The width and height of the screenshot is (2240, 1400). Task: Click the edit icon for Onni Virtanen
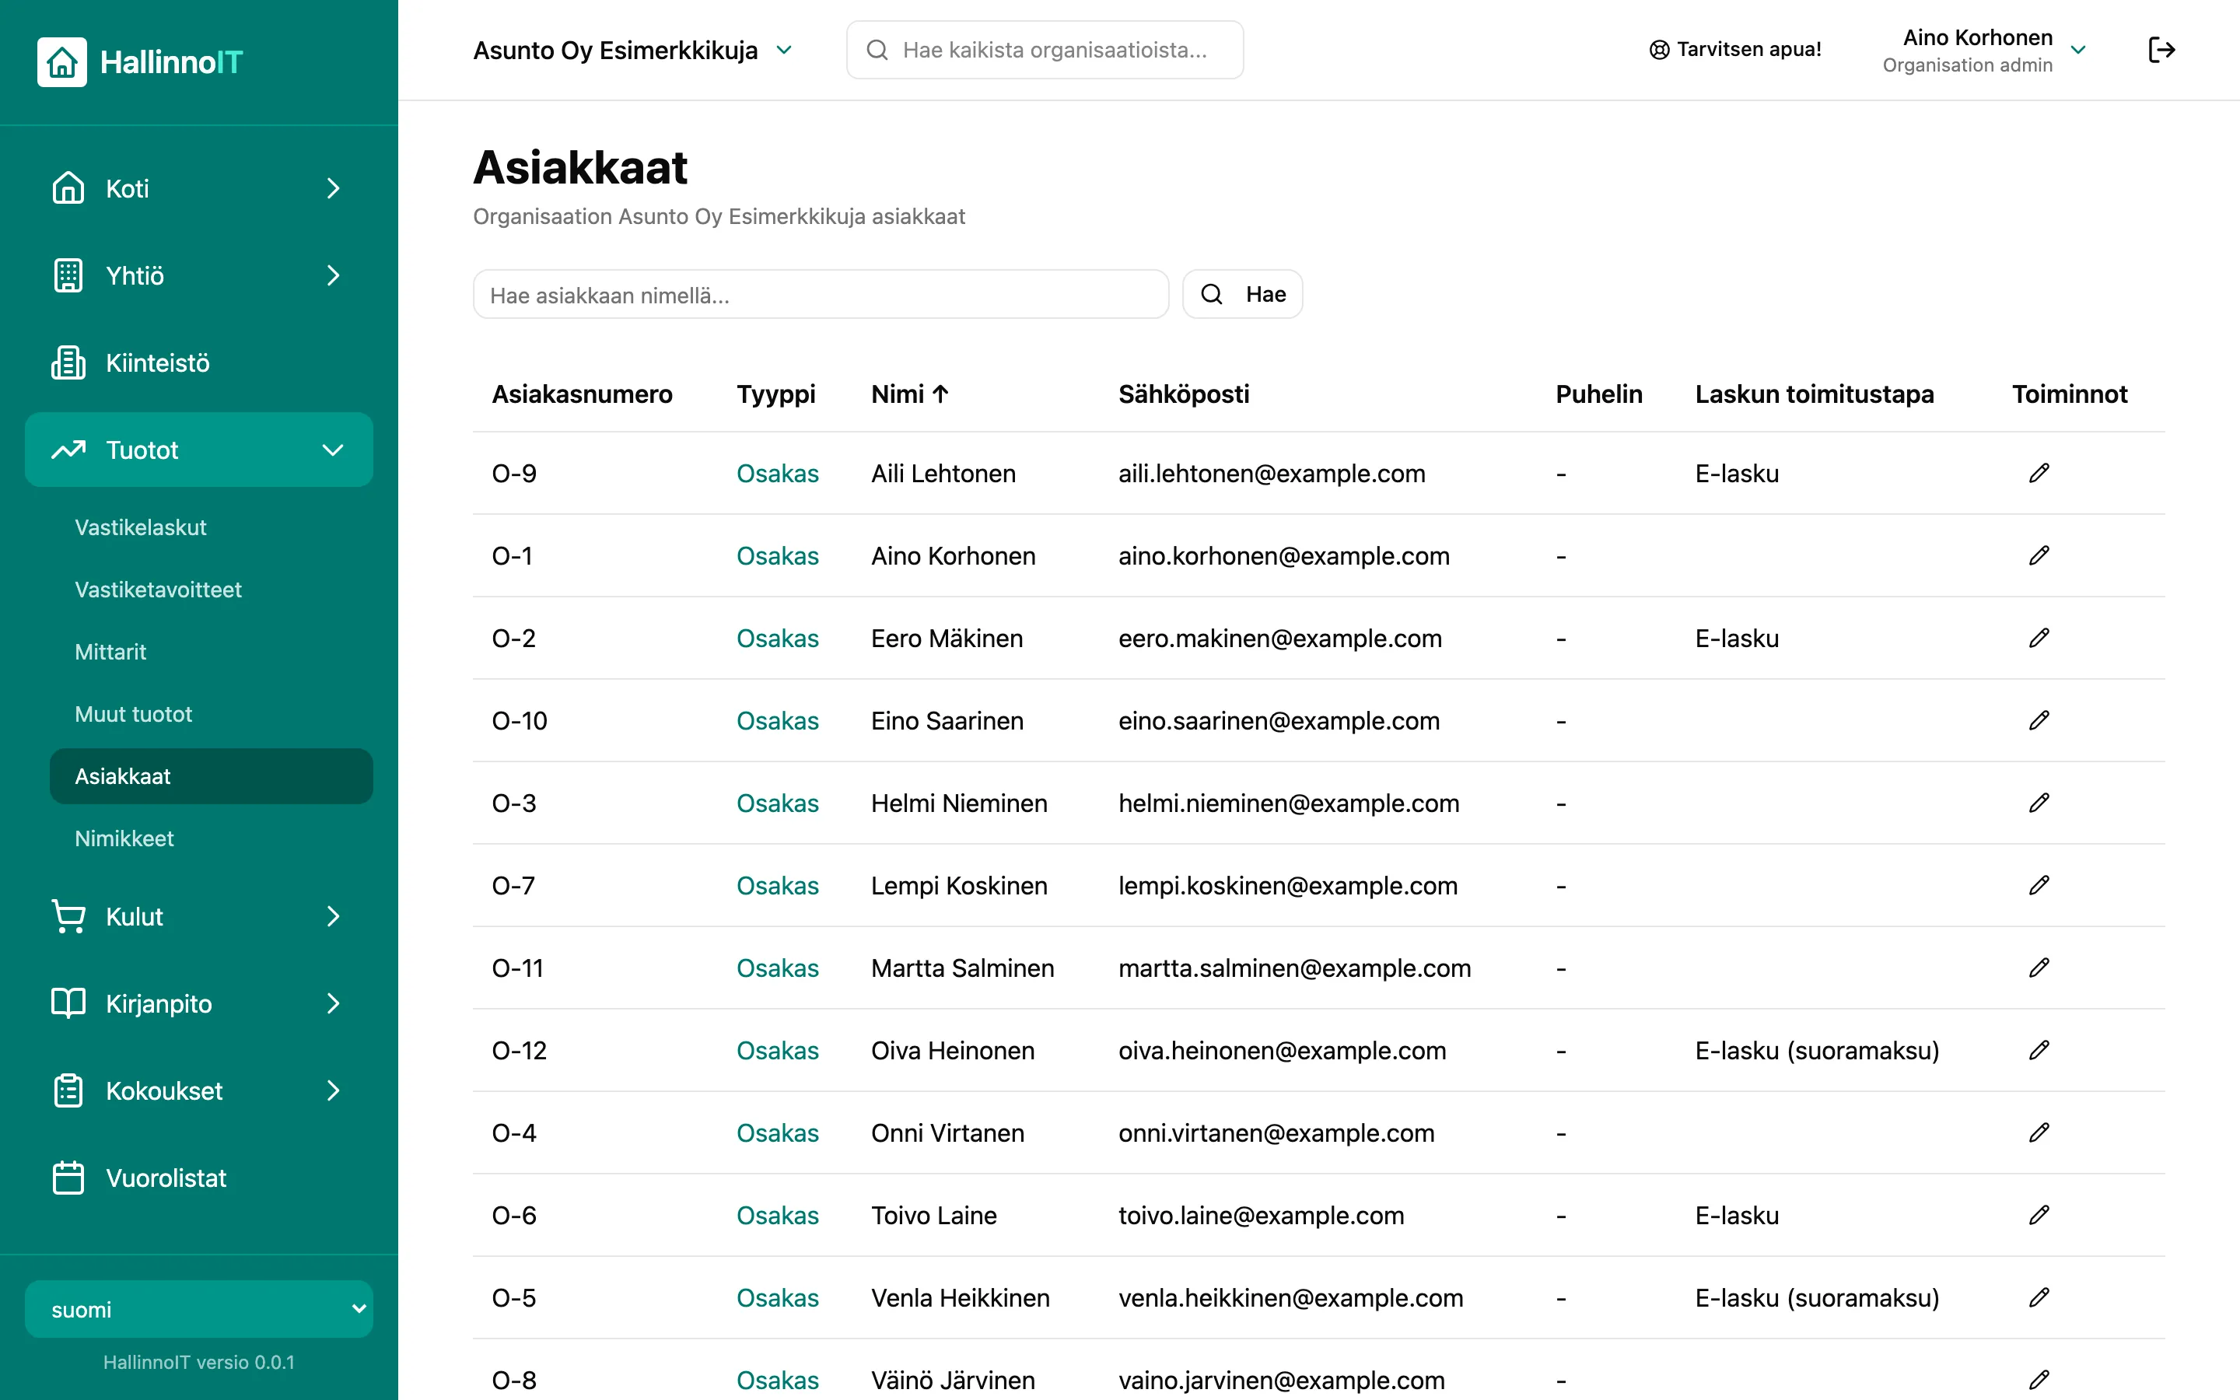coord(2039,1132)
